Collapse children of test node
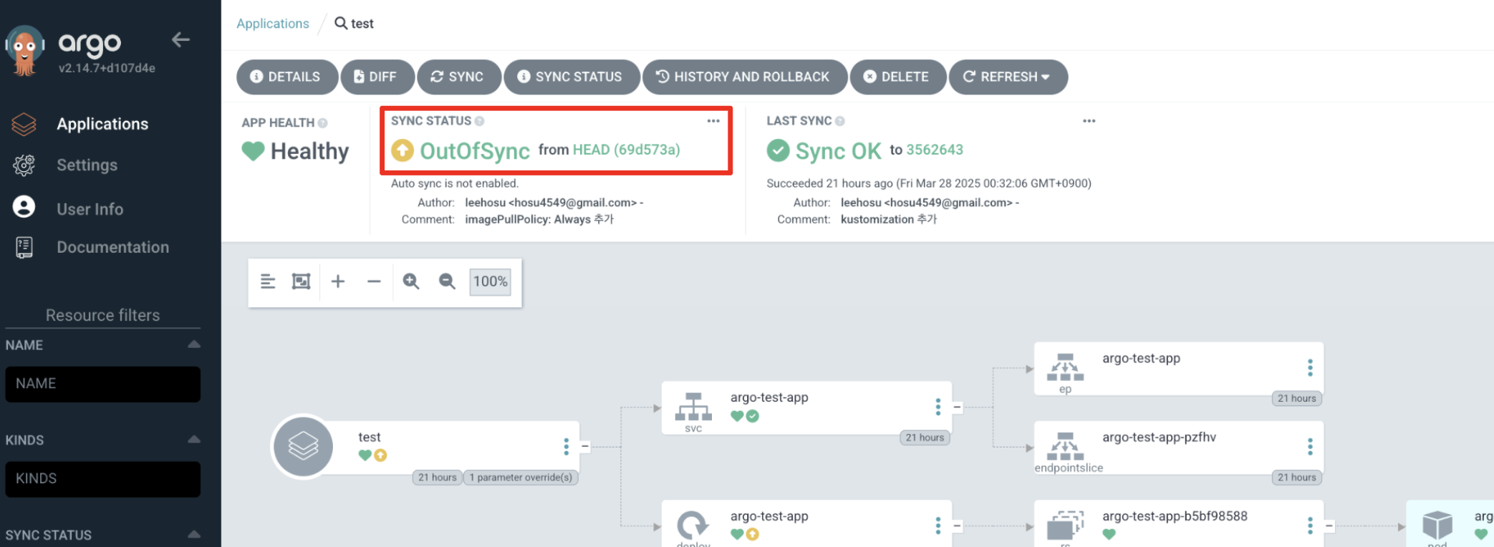The height and width of the screenshot is (547, 1494). pos(585,447)
